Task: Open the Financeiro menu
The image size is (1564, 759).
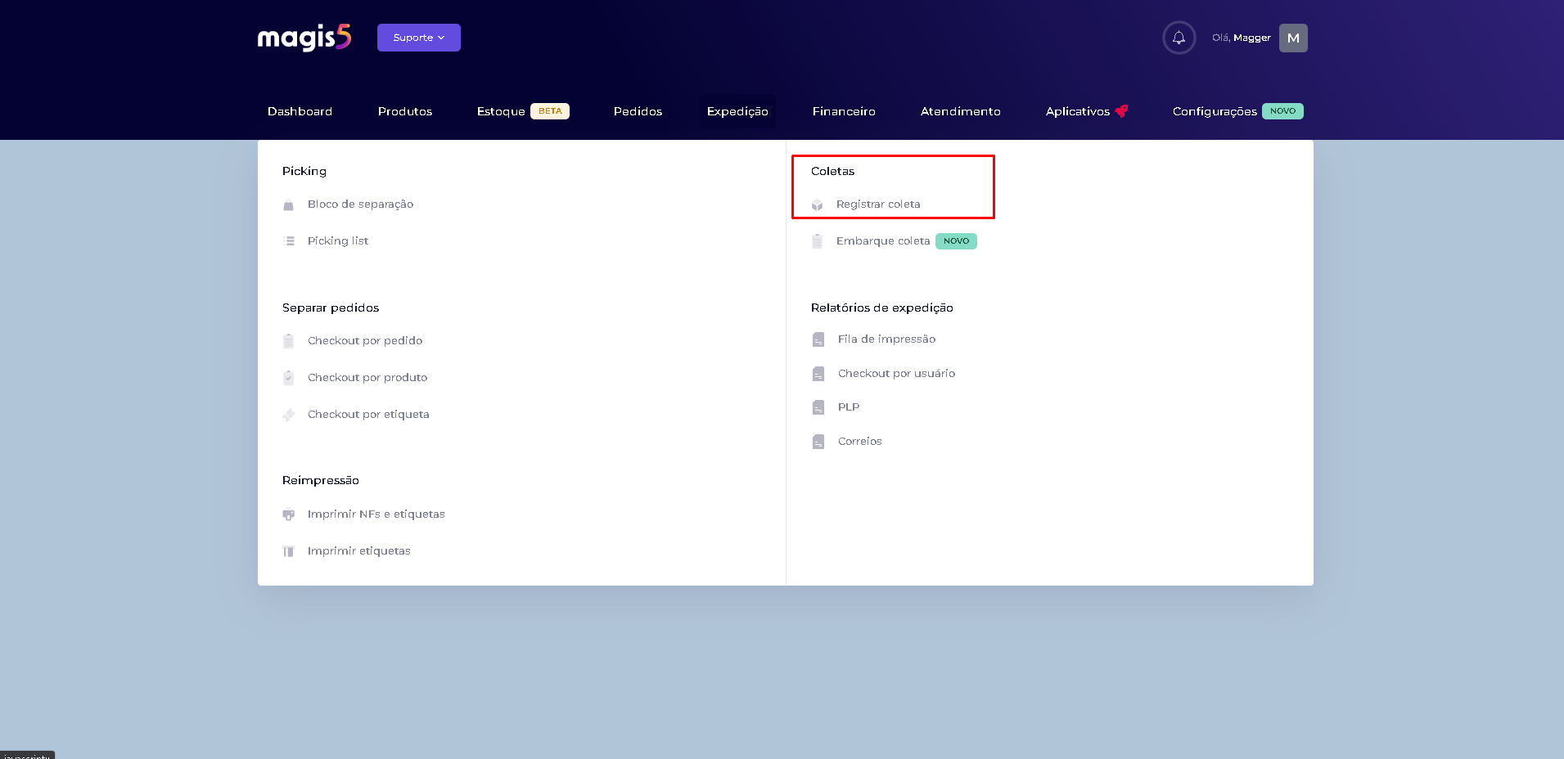Action: coord(844,111)
